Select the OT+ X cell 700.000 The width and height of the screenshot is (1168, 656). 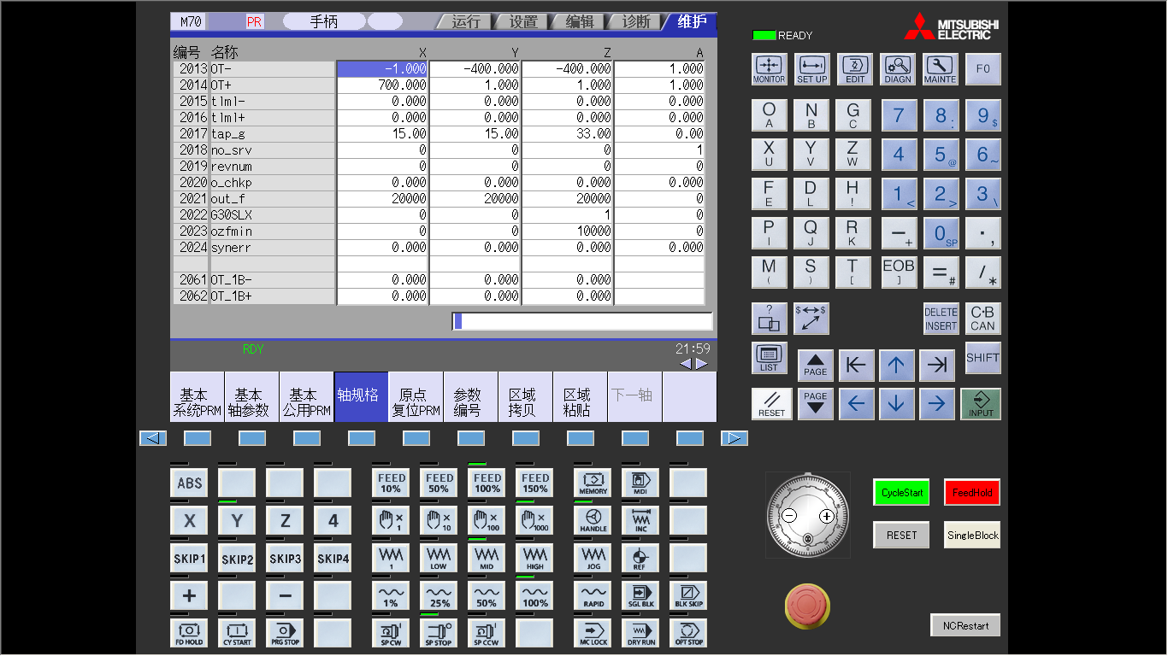pyautogui.click(x=382, y=85)
